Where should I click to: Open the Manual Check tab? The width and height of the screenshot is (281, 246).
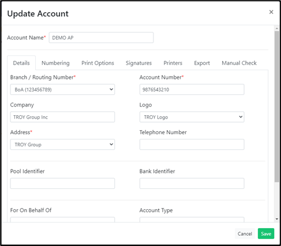(x=239, y=63)
